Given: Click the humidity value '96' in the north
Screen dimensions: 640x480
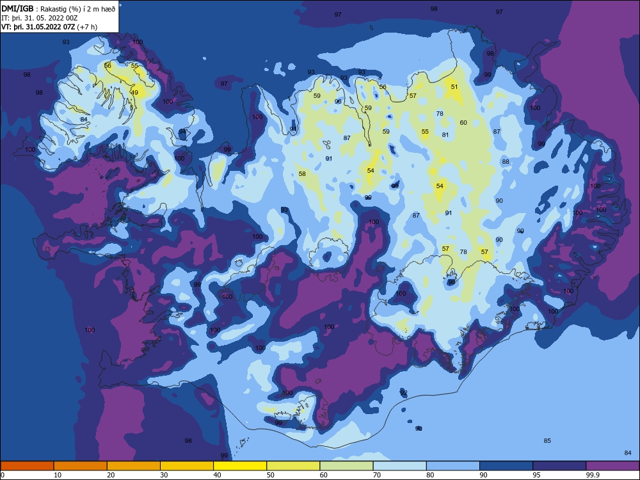Looking at the screenshot, I should click(338, 102).
